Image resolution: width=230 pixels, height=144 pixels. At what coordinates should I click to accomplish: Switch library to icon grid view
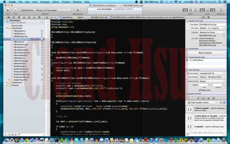[221, 103]
